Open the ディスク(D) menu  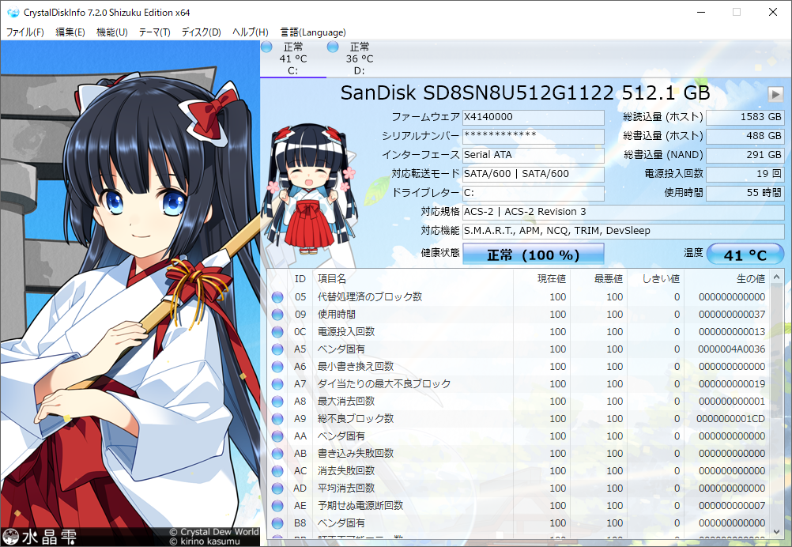[x=201, y=32]
